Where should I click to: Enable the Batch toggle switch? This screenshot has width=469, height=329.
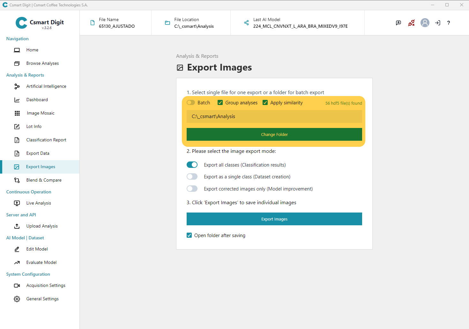click(x=191, y=102)
